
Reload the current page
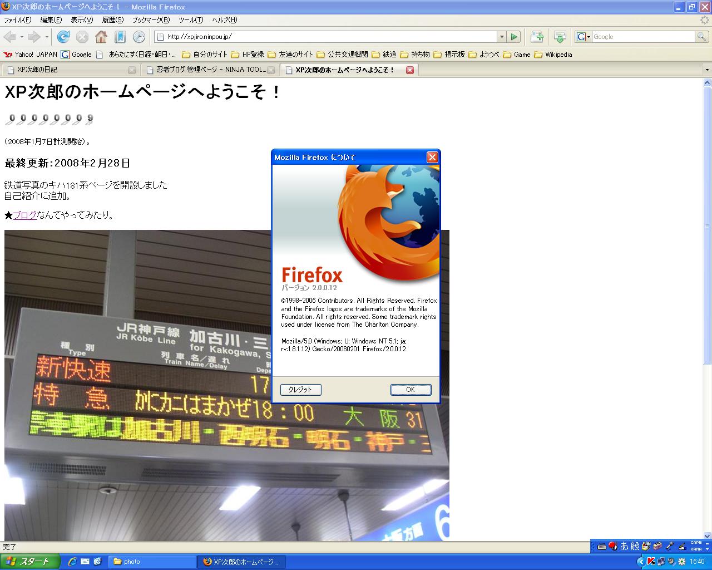[x=63, y=37]
